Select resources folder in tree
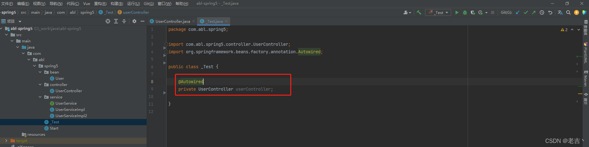 click(36, 134)
